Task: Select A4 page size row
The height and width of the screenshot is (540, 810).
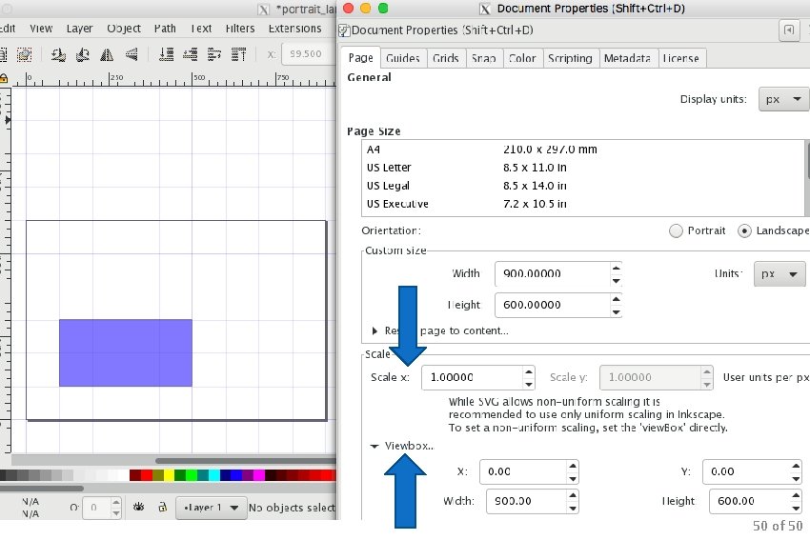Action: click(583, 150)
